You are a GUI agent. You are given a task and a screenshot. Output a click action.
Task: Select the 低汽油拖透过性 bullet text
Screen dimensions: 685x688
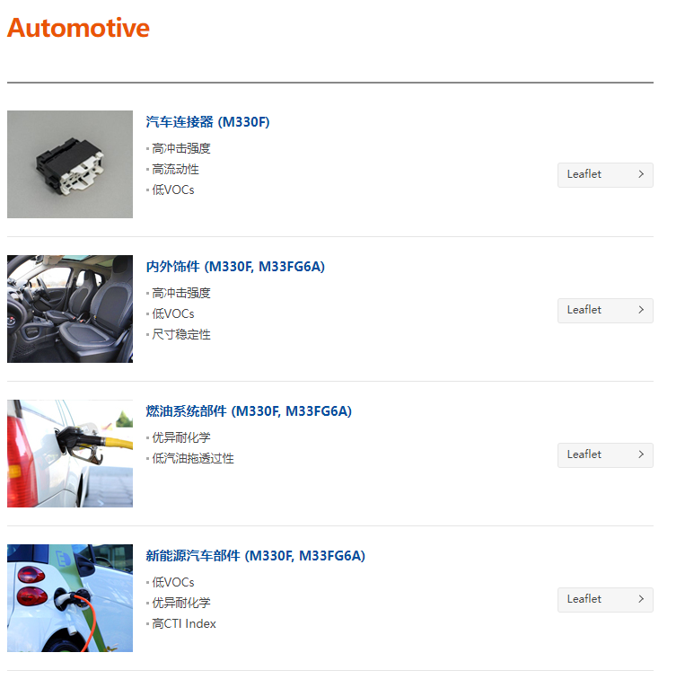[193, 459]
